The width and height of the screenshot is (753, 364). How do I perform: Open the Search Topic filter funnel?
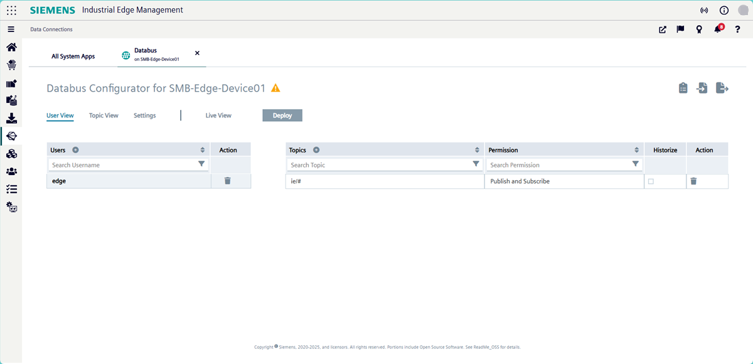click(476, 164)
